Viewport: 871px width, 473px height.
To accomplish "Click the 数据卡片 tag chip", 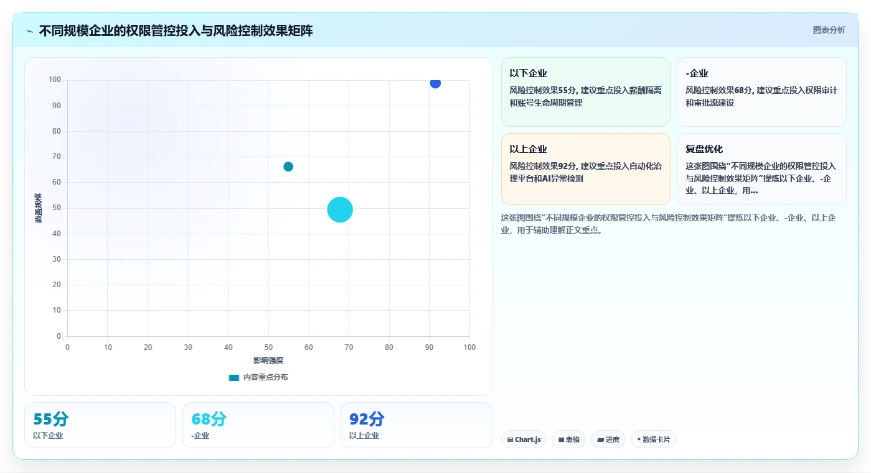I will point(654,439).
